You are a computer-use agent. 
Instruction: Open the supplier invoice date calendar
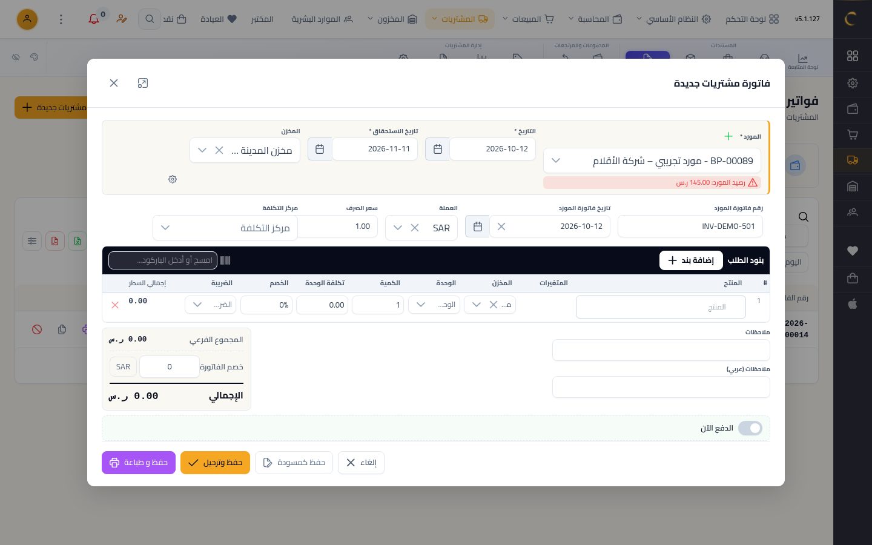click(x=477, y=226)
